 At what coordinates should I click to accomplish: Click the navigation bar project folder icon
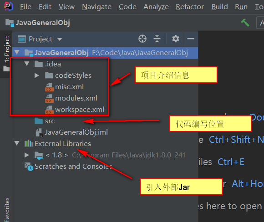10,23
